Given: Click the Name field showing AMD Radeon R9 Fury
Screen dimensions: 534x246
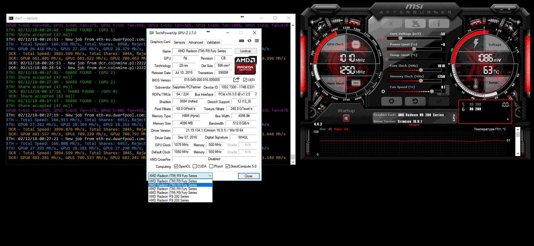Looking at the screenshot, I should pos(202,51).
